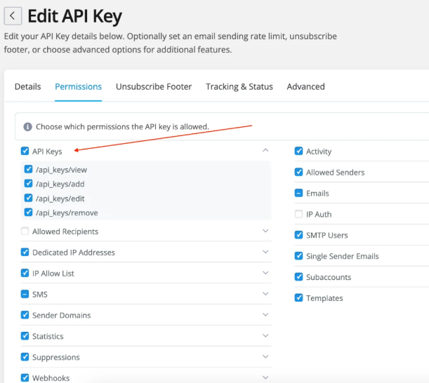Image resolution: width=429 pixels, height=383 pixels.
Task: Click the info icon beside permissions notice
Action: [28, 127]
